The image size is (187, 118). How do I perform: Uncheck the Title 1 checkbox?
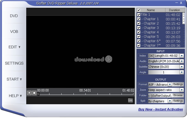139,15
